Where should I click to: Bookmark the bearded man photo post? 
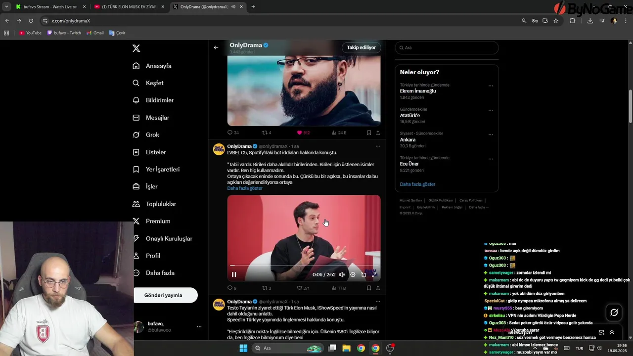(x=369, y=133)
